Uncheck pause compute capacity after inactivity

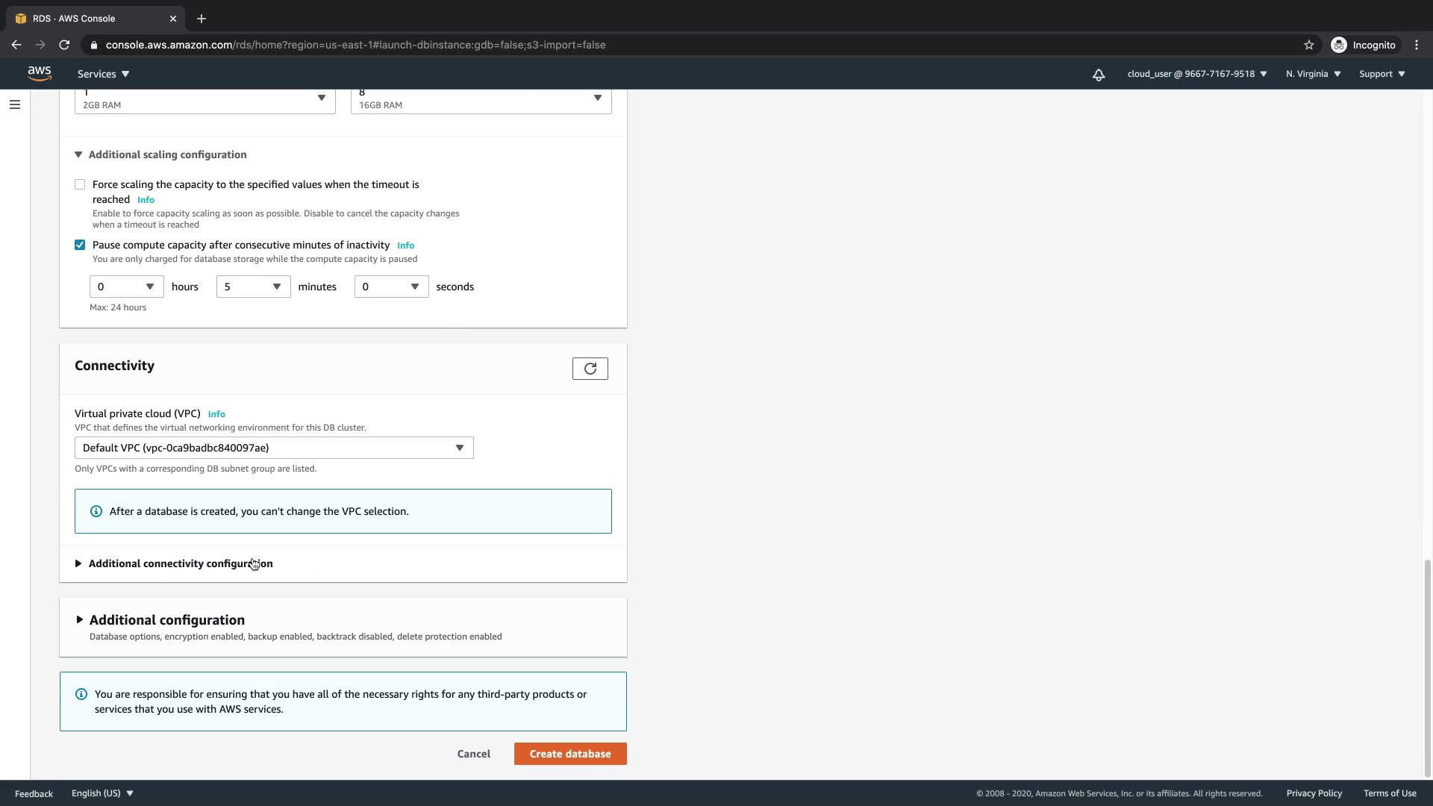[80, 245]
